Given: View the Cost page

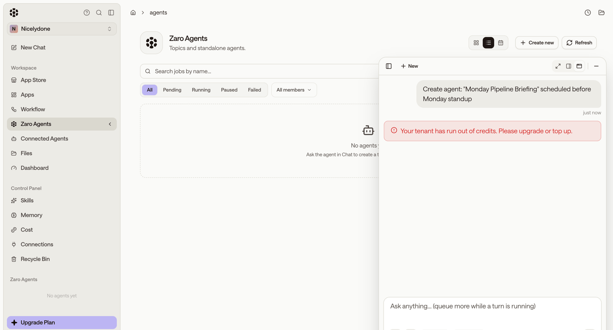Looking at the screenshot, I should [x=62, y=229].
